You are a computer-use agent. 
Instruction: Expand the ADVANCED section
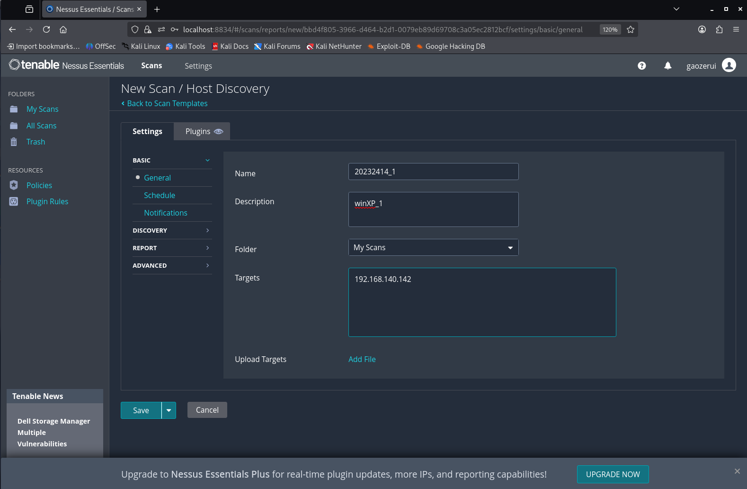[172, 265]
